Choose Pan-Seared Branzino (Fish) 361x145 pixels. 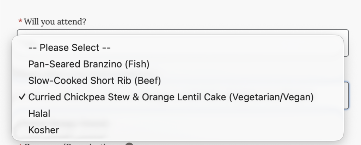pos(89,64)
